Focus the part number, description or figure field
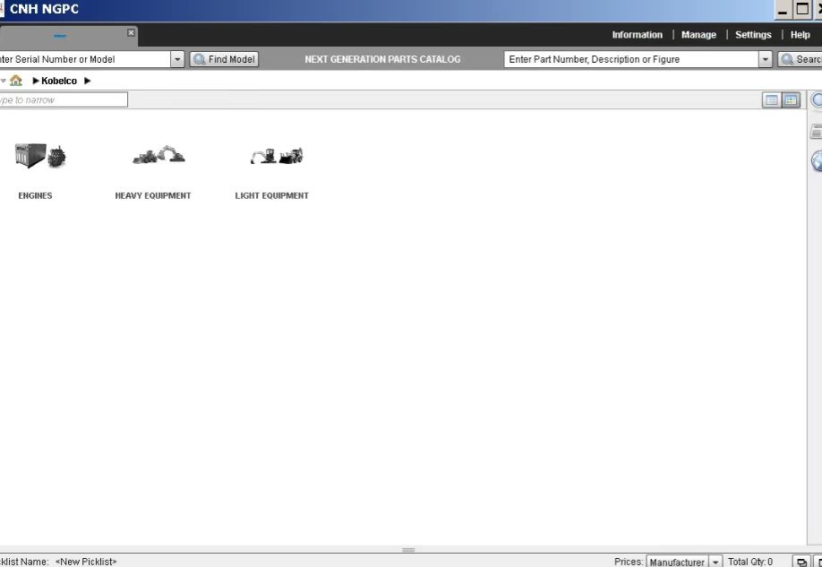Screen dimensions: 822x567 [x=631, y=59]
